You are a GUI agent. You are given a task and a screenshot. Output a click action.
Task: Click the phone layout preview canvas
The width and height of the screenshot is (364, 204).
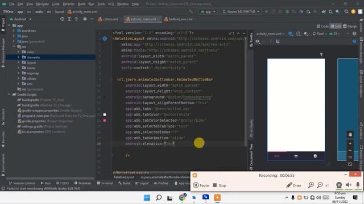(x=296, y=109)
